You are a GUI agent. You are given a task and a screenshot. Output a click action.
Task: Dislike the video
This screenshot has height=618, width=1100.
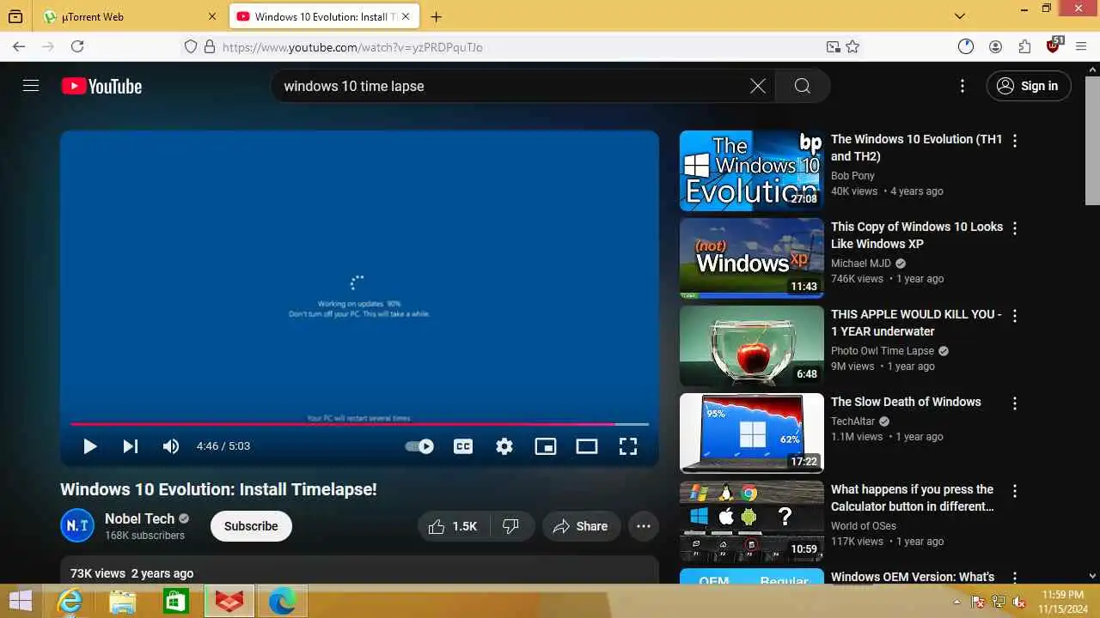(511, 526)
